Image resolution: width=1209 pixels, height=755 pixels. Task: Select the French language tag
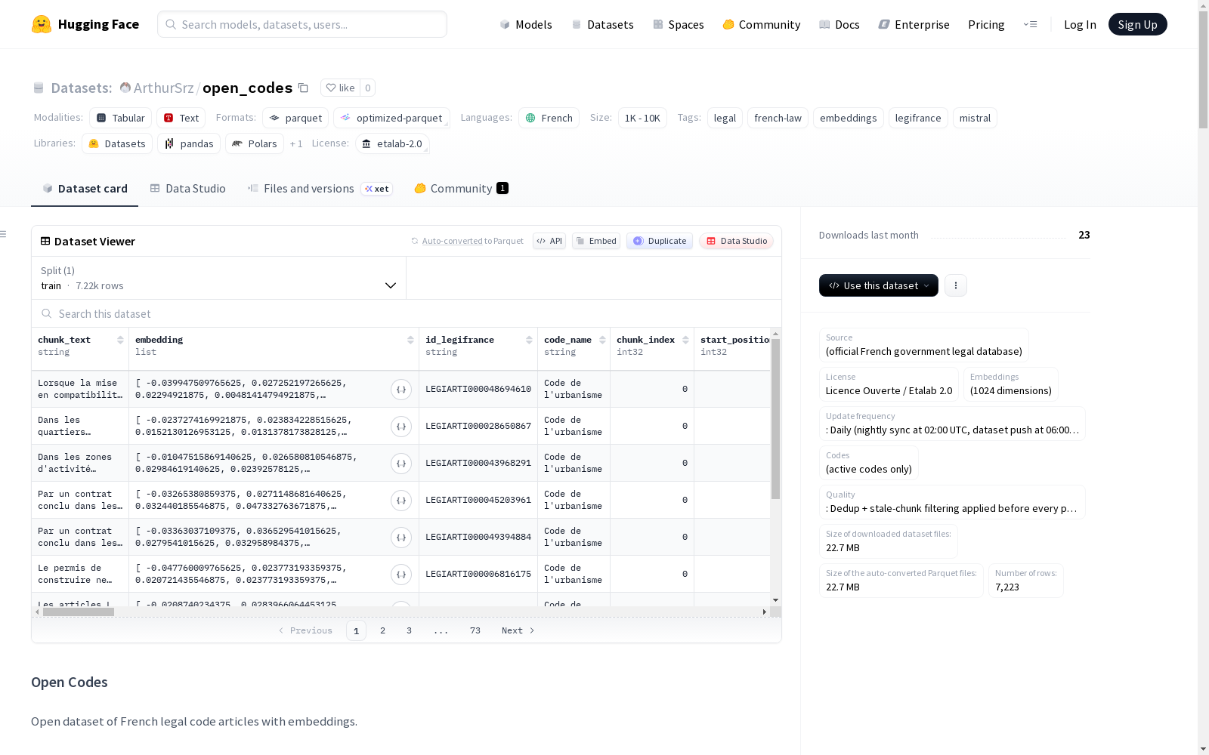pyautogui.click(x=549, y=118)
